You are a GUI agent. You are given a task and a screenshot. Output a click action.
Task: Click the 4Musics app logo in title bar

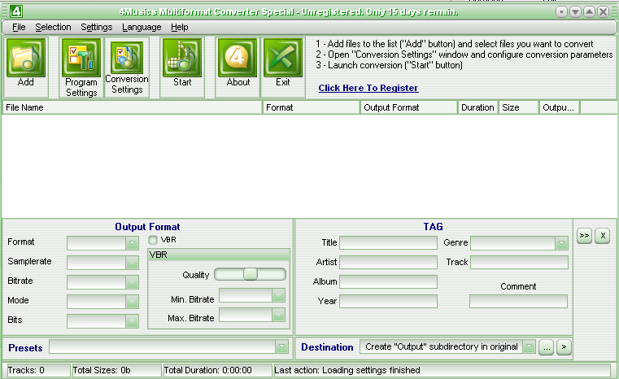pos(16,11)
